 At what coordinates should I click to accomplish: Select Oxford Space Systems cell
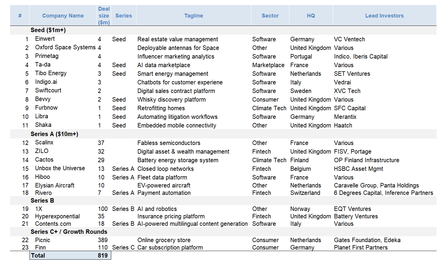pyautogui.click(x=65, y=47)
